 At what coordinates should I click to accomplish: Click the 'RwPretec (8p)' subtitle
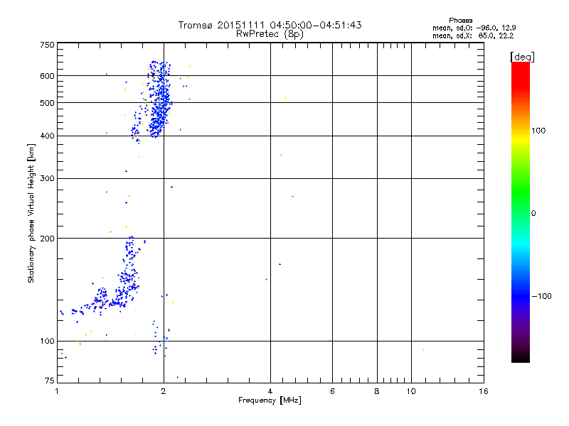pos(270,34)
